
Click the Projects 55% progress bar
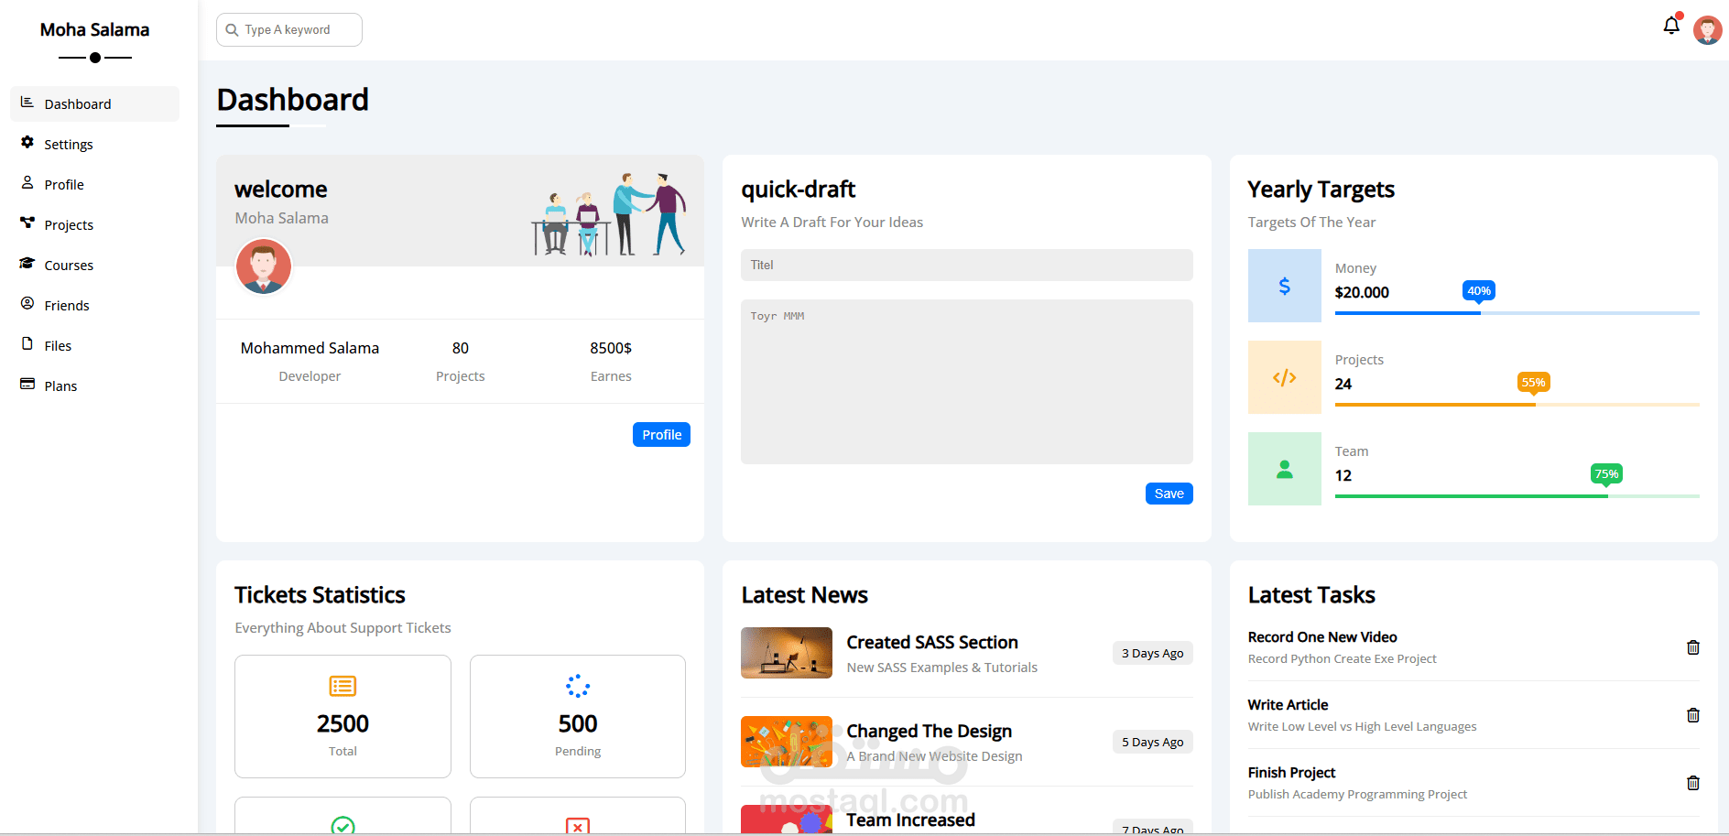[x=1517, y=405]
